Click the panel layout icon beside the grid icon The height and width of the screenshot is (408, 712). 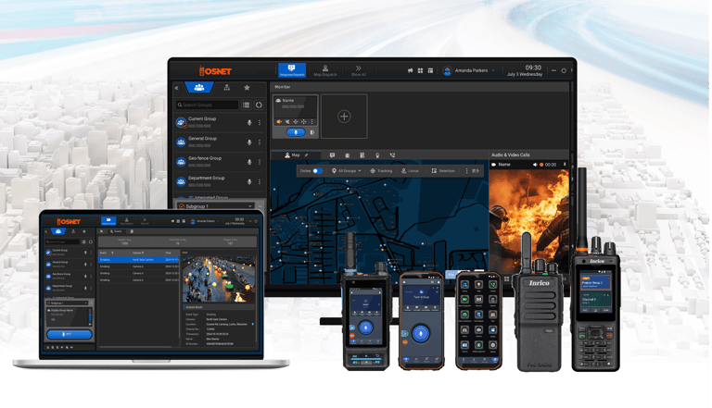[430, 70]
